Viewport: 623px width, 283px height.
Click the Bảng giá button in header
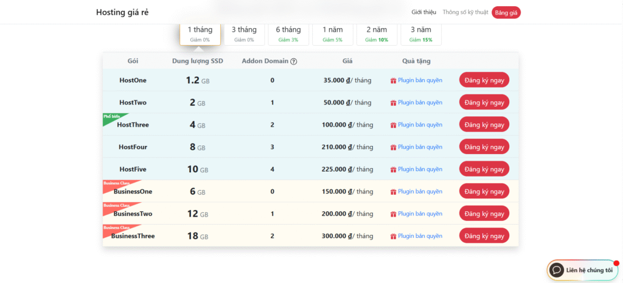coord(506,12)
